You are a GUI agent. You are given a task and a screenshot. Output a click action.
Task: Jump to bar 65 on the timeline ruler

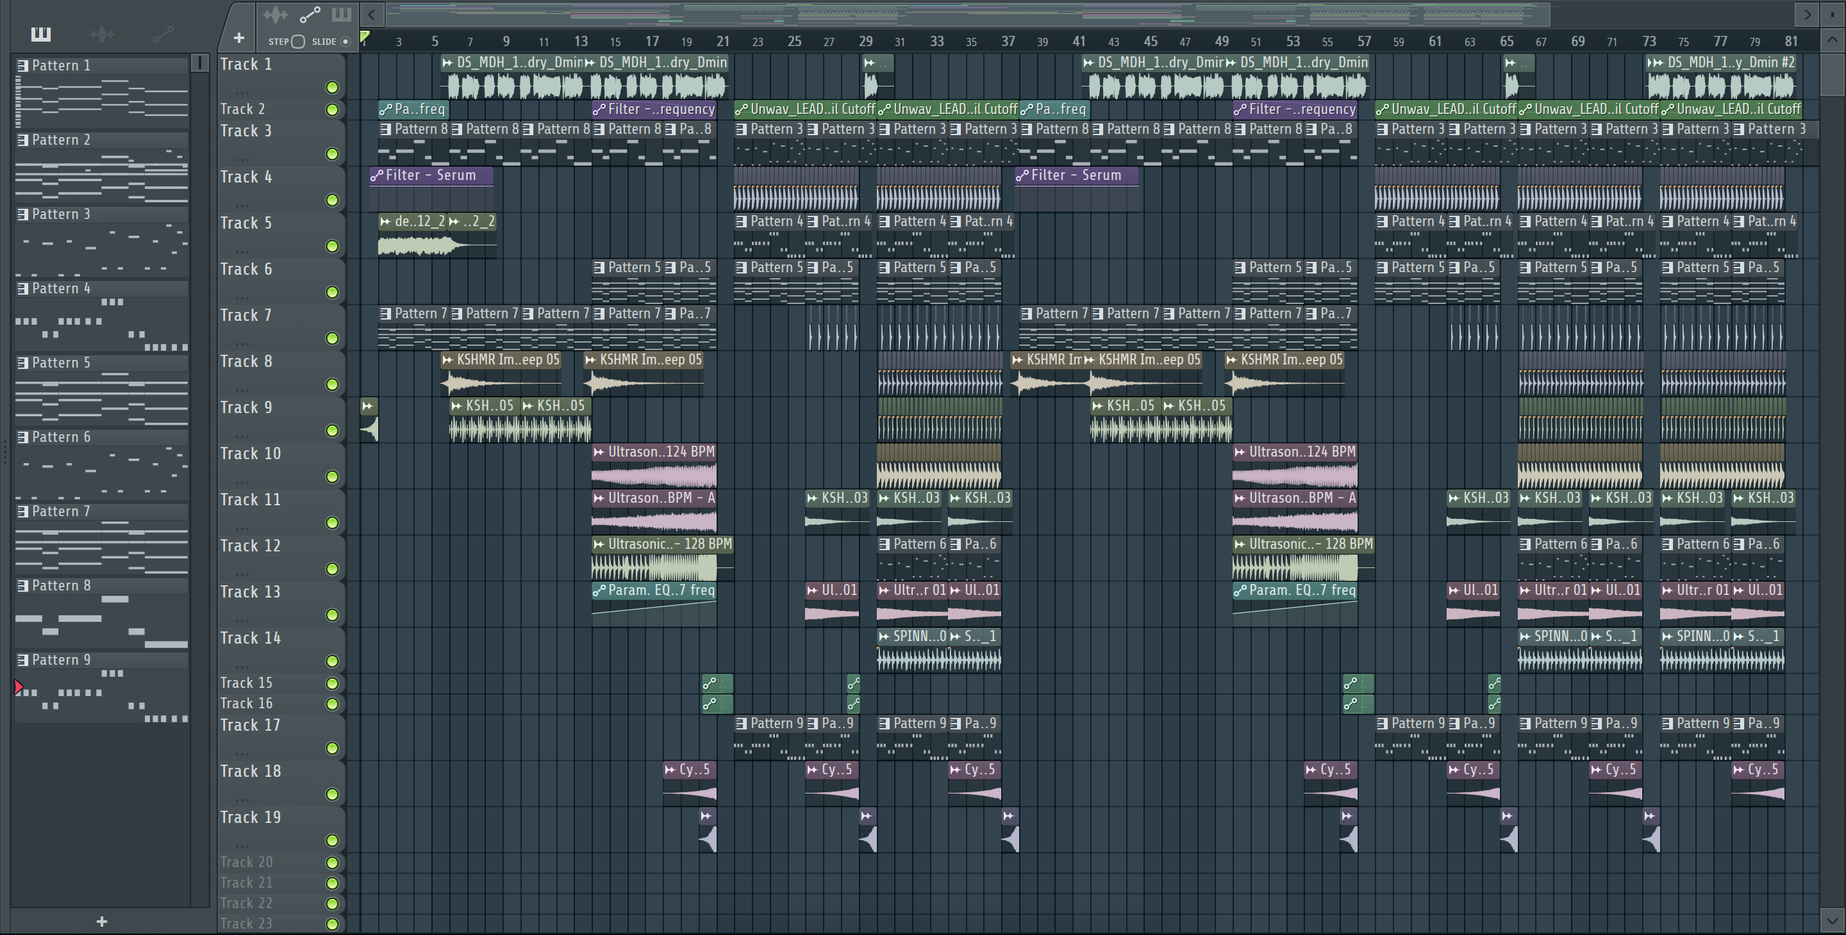1506,42
